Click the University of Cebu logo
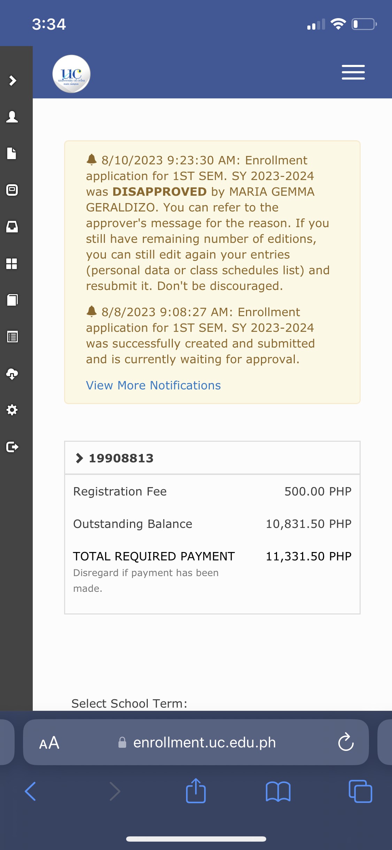Screen dimensions: 392x850 point(71,74)
